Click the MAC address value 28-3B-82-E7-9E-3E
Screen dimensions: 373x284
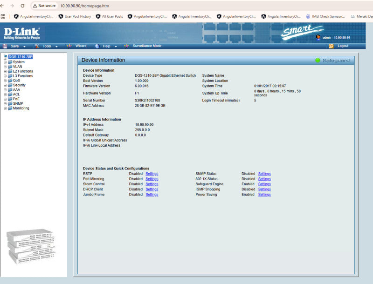tap(150, 106)
